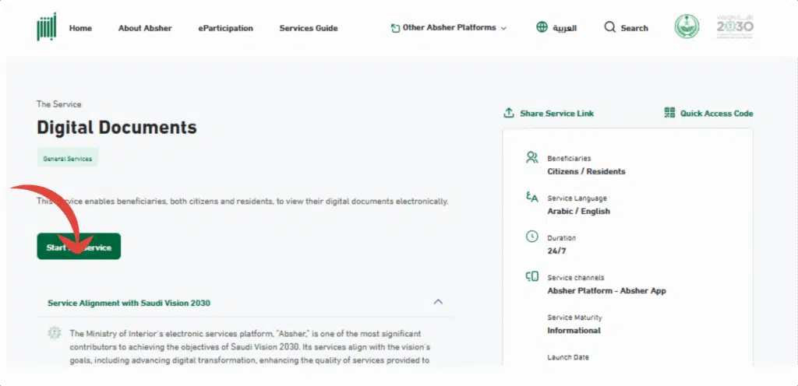This screenshot has height=386, width=798.
Task: Switch language to العربية
Action: pyautogui.click(x=564, y=28)
